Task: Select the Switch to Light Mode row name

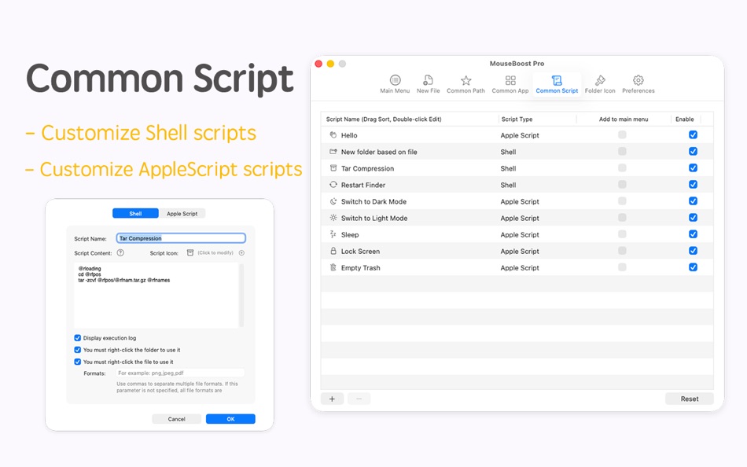Action: tap(374, 219)
